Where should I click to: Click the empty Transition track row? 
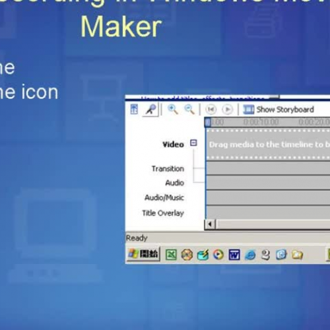(268, 168)
